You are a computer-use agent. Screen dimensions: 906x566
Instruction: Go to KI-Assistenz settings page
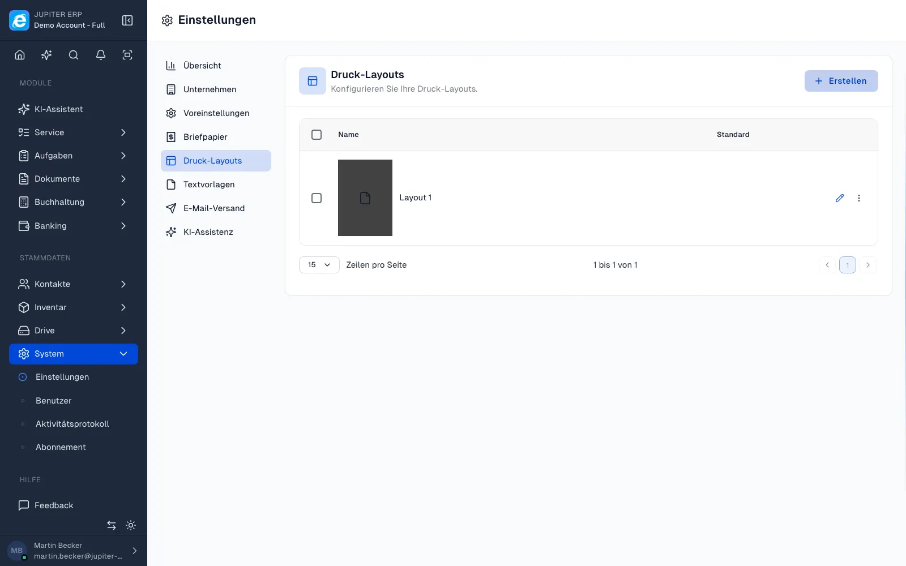click(216, 232)
